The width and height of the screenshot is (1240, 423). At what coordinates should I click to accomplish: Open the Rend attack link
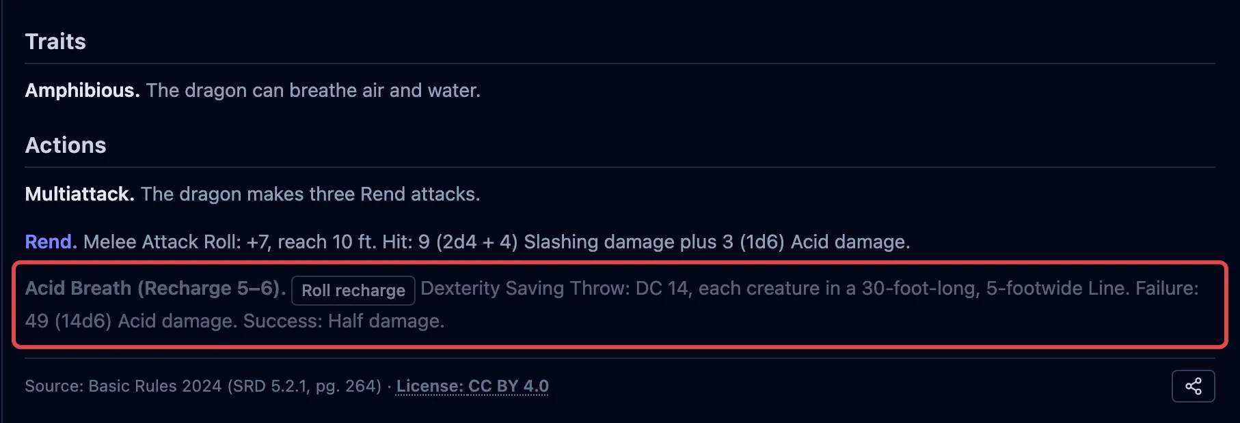(51, 242)
